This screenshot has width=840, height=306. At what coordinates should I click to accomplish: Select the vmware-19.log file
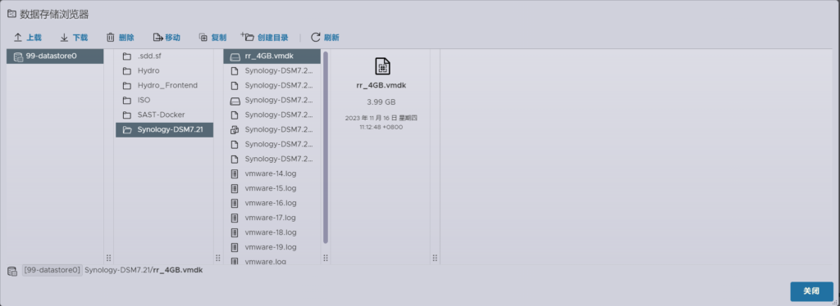[272, 247]
